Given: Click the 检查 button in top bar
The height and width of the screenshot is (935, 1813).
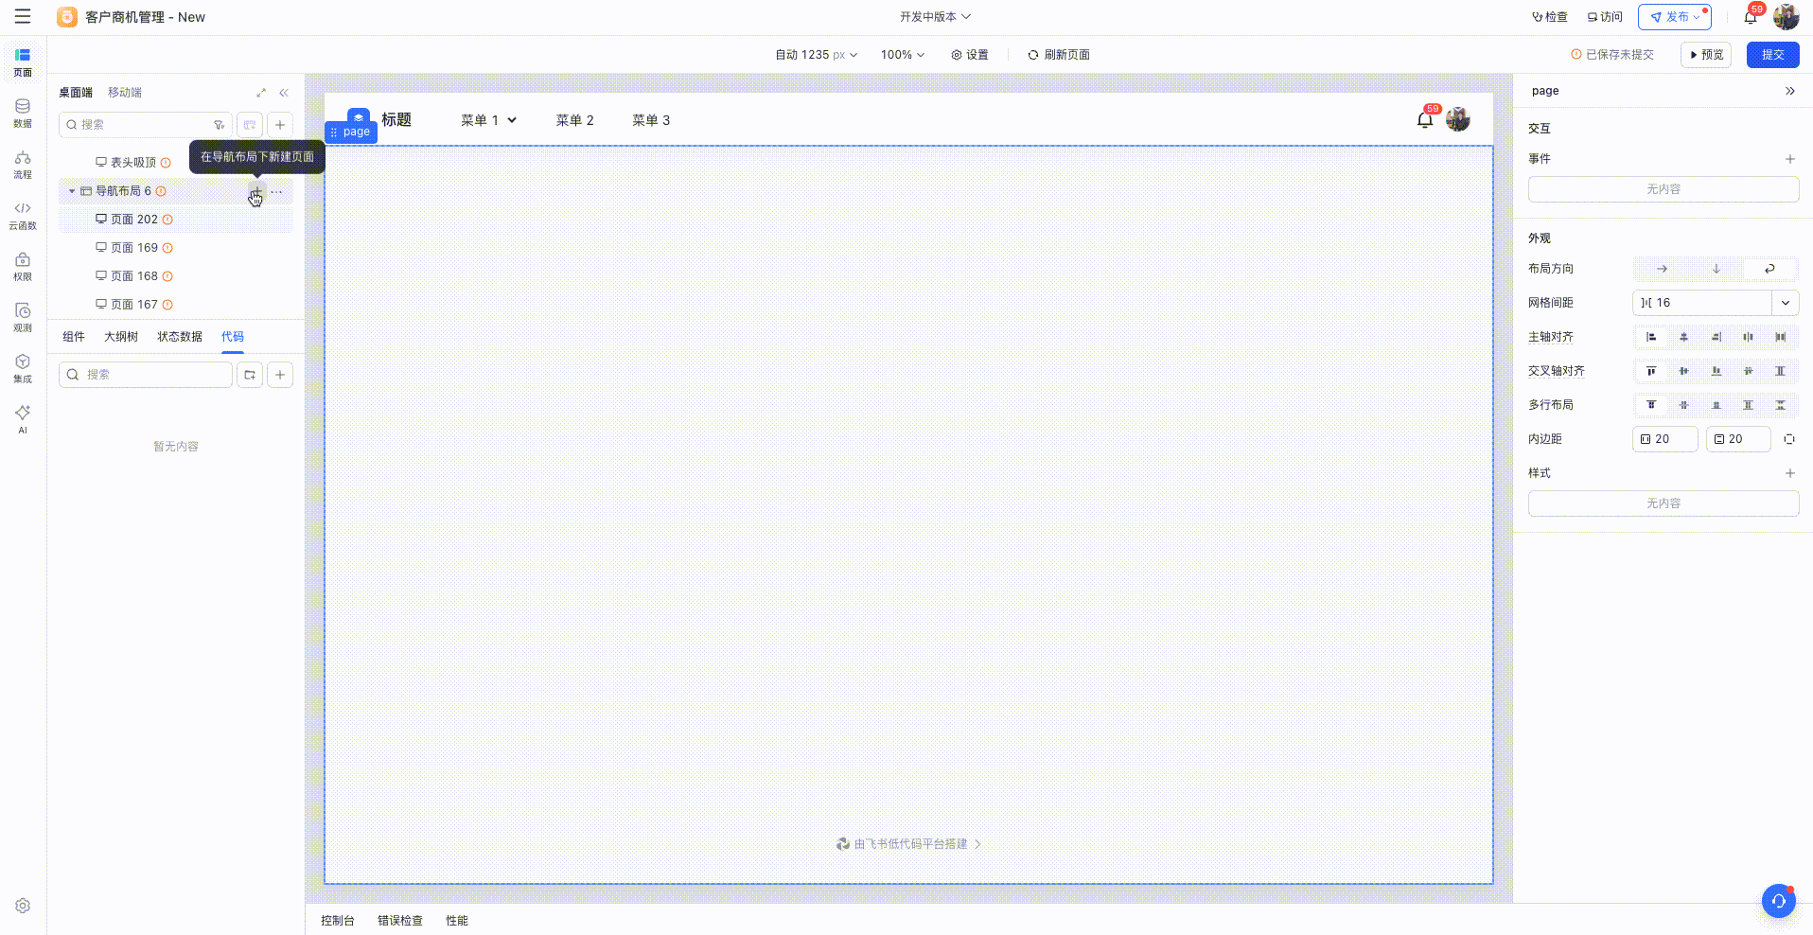Looking at the screenshot, I should tap(1550, 17).
